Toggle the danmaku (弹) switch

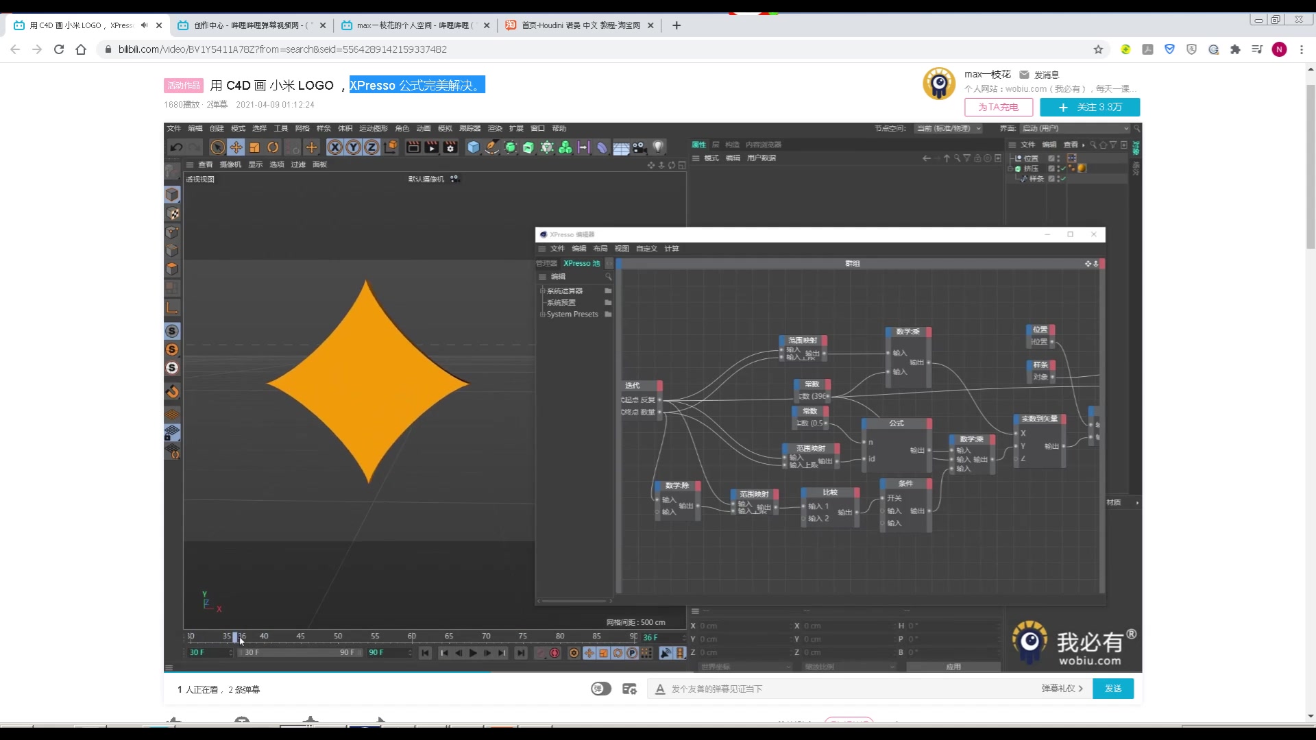(601, 689)
